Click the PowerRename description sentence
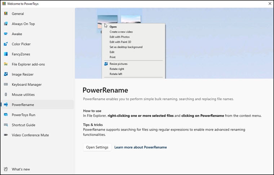 click(x=158, y=99)
